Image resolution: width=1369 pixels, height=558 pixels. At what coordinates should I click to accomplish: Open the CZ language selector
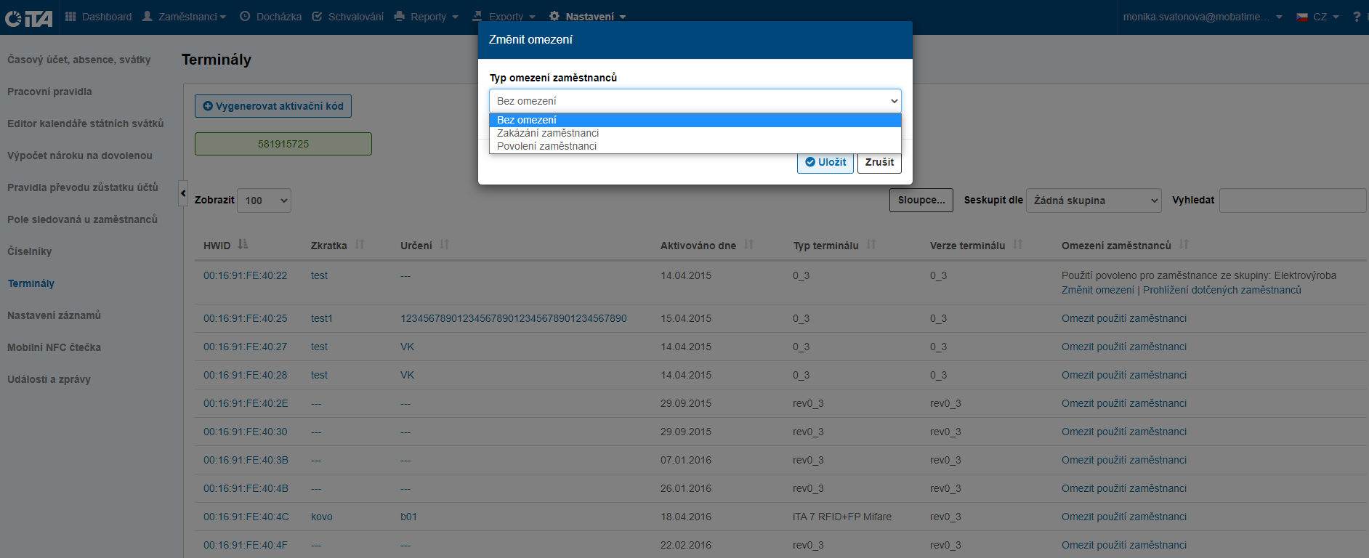click(1318, 17)
